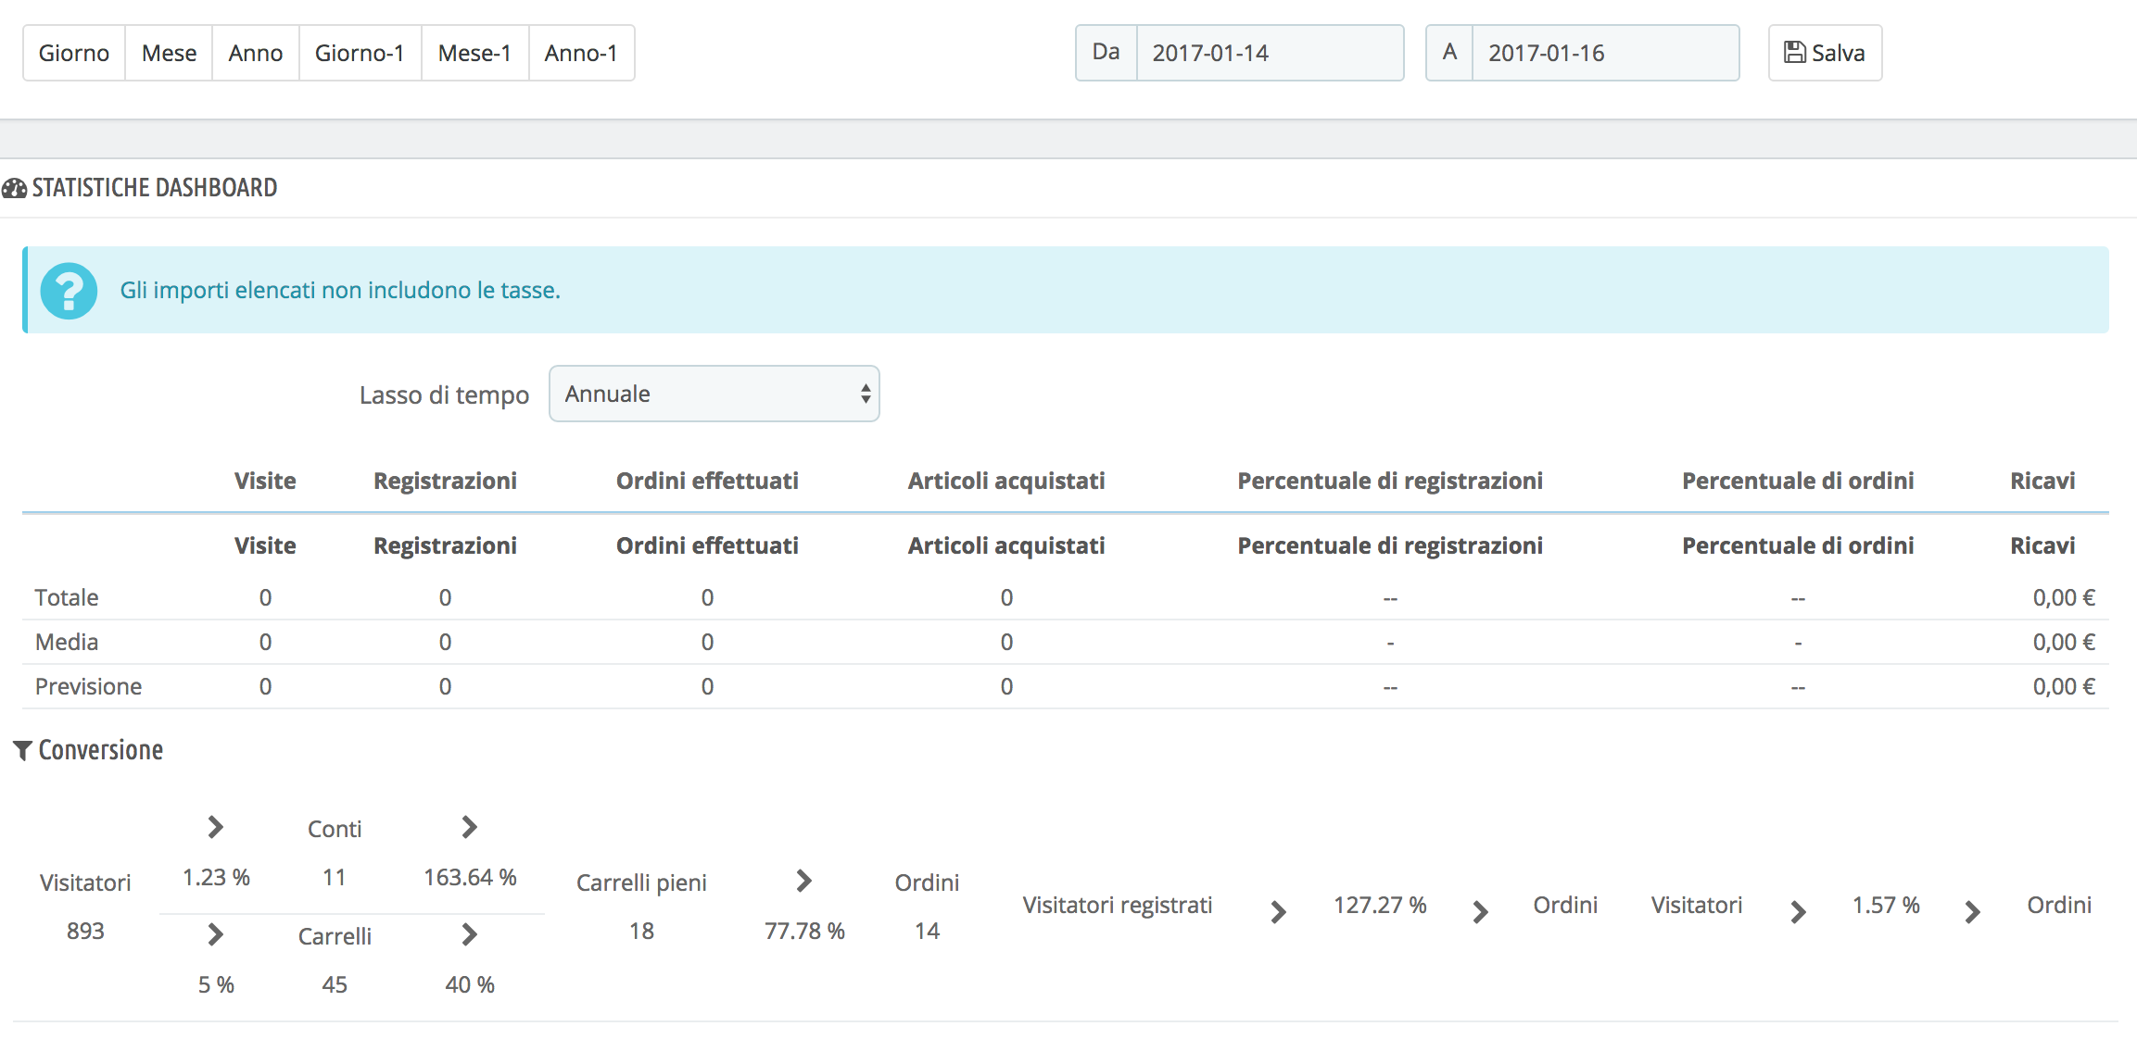Click the chevron arrow above 5 %
Image resolution: width=2137 pixels, height=1039 pixels.
(x=216, y=934)
